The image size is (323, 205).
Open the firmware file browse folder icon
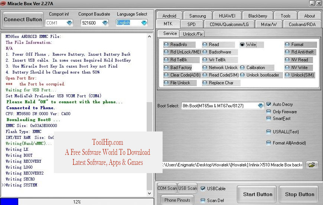click(311, 165)
